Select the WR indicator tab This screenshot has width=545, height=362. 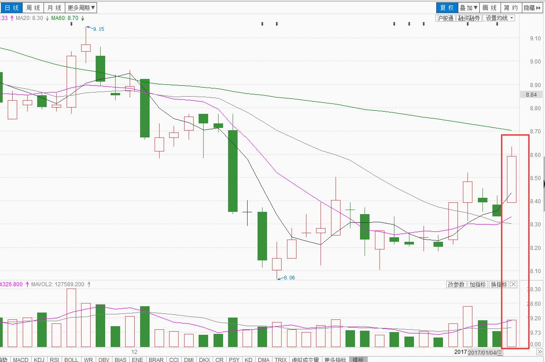tap(88, 359)
